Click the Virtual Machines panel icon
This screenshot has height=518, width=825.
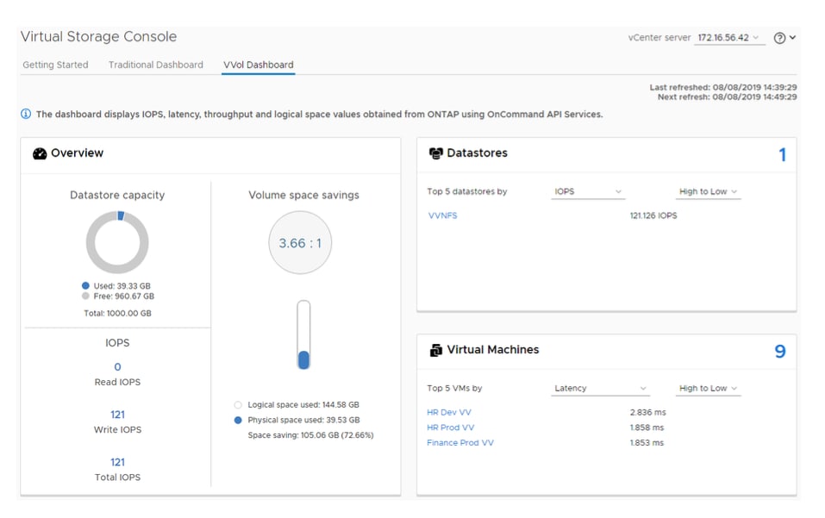pyautogui.click(x=435, y=351)
